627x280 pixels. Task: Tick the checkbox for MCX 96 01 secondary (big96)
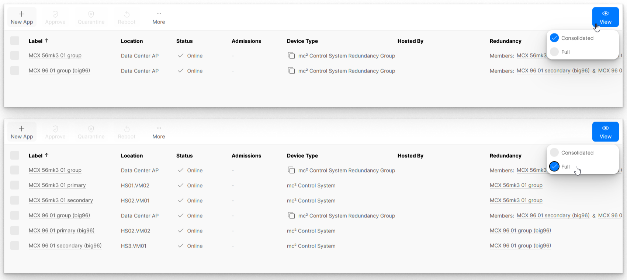click(15, 246)
